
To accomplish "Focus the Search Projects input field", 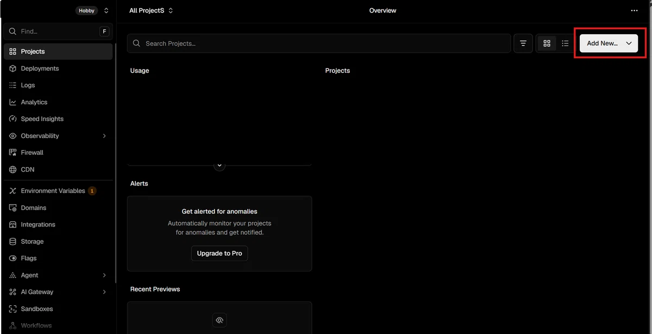I will (x=319, y=43).
